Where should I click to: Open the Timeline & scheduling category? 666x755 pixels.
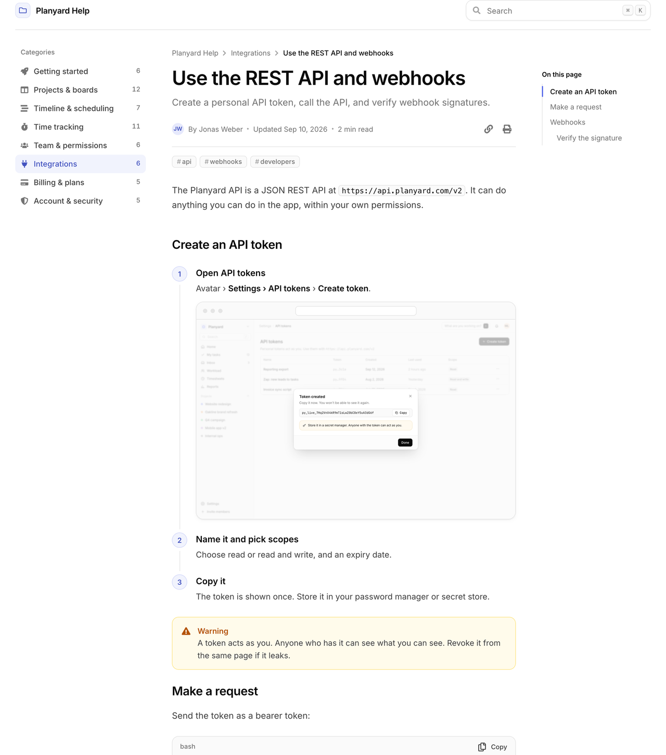pyautogui.click(x=81, y=108)
